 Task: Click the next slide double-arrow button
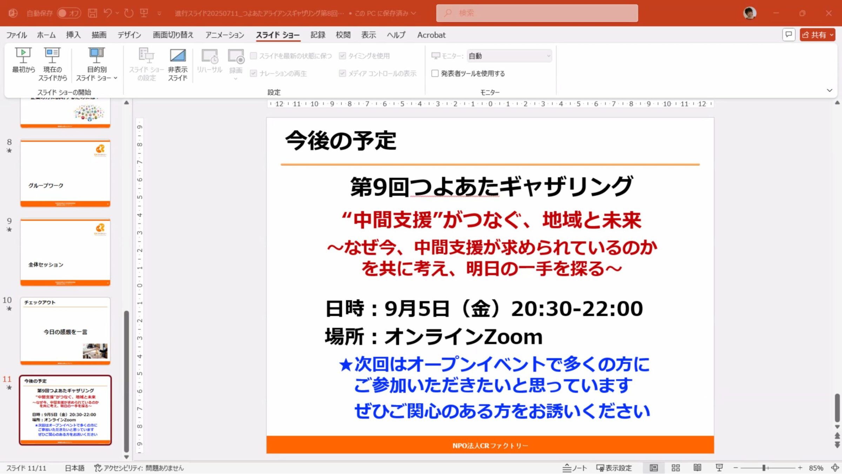837,445
